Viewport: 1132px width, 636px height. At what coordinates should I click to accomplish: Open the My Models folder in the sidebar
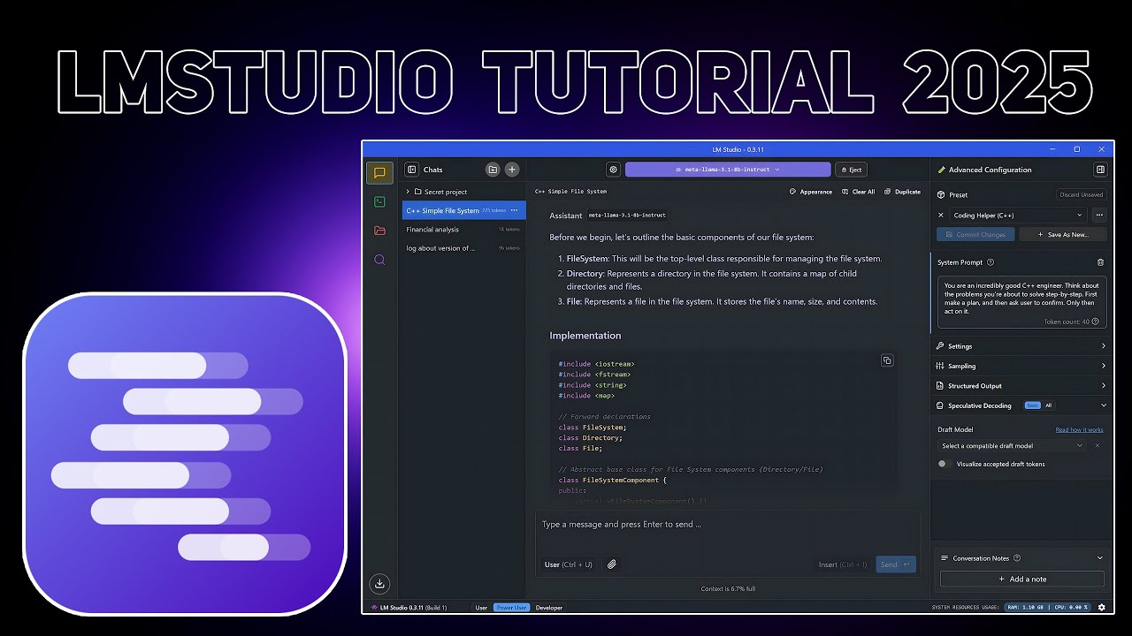point(379,231)
